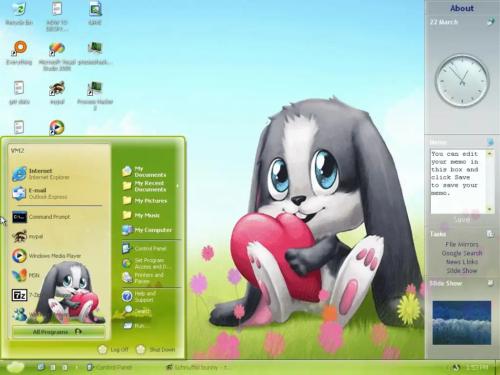Open the HOW TO DECRY... text file
500x375 pixels.
pos(57,16)
